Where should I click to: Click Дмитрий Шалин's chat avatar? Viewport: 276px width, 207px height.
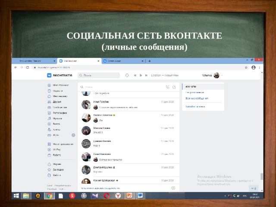click(x=86, y=169)
